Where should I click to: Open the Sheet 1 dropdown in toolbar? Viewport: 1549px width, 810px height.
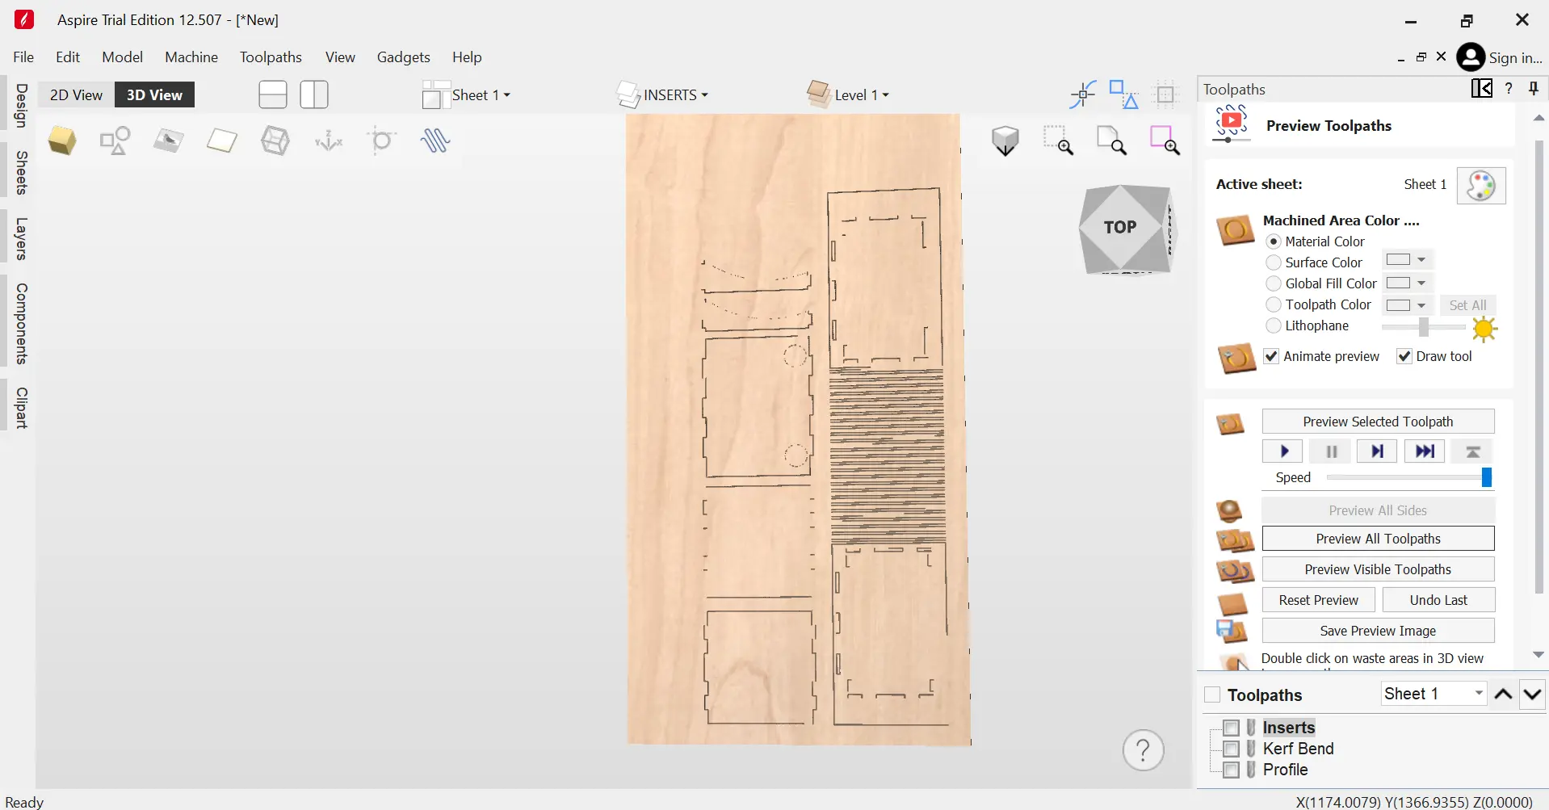pyautogui.click(x=467, y=94)
